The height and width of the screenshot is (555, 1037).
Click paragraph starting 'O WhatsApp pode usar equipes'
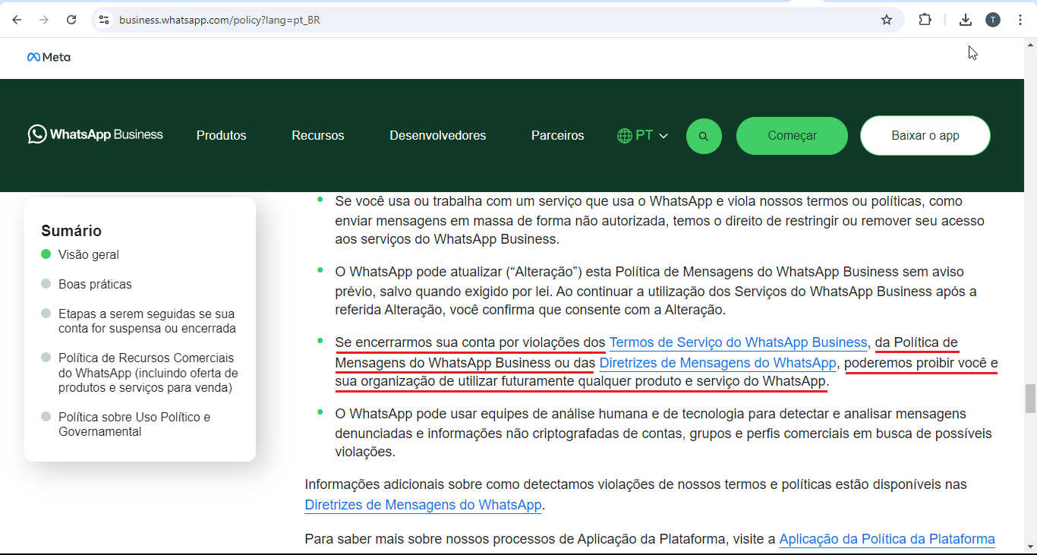(663, 433)
